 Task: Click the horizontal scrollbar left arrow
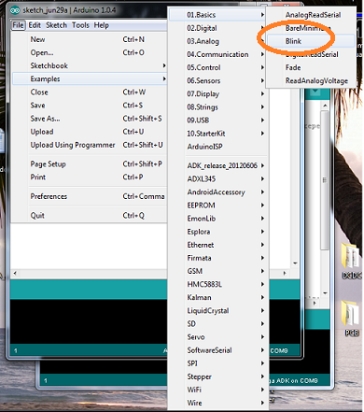click(15, 273)
